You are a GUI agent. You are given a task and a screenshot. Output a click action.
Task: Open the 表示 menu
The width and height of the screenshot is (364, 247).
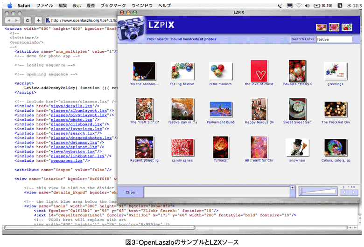pyautogui.click(x=77, y=5)
